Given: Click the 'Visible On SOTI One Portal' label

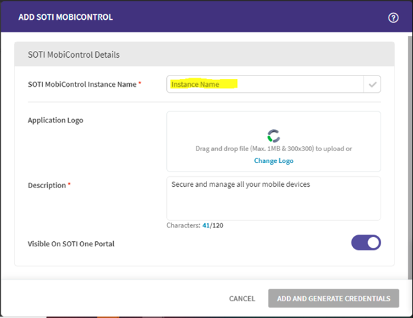Looking at the screenshot, I should pyautogui.click(x=71, y=244).
